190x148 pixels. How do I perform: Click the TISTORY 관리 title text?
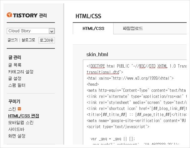[x=30, y=15]
